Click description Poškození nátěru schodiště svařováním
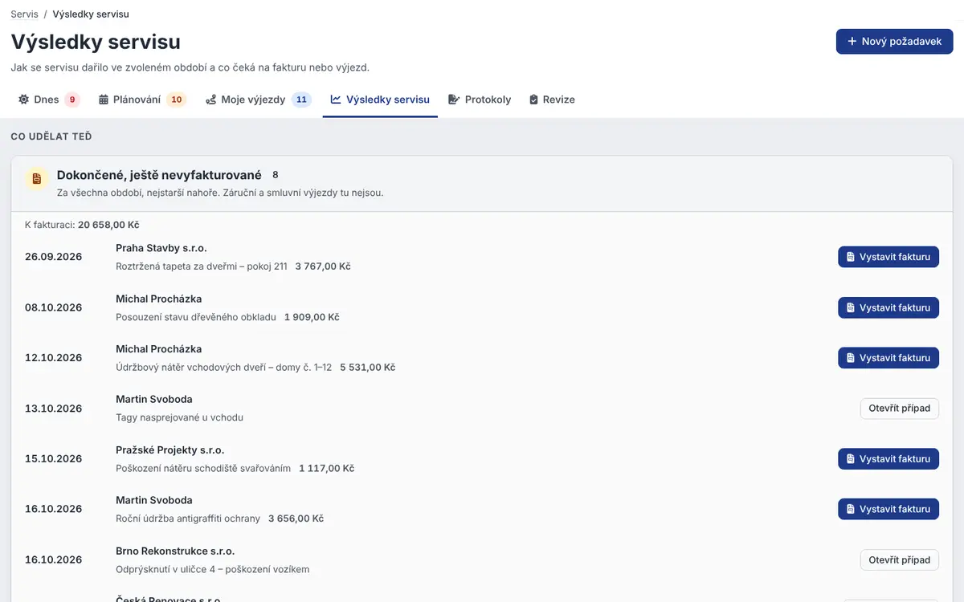This screenshot has height=602, width=964. click(x=203, y=468)
